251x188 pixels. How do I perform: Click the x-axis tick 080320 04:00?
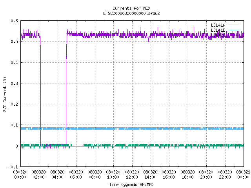58,174
